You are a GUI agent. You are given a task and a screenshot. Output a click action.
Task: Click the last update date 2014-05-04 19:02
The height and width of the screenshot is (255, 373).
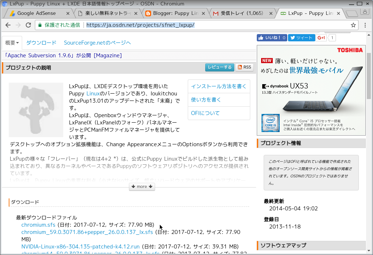[293, 209]
